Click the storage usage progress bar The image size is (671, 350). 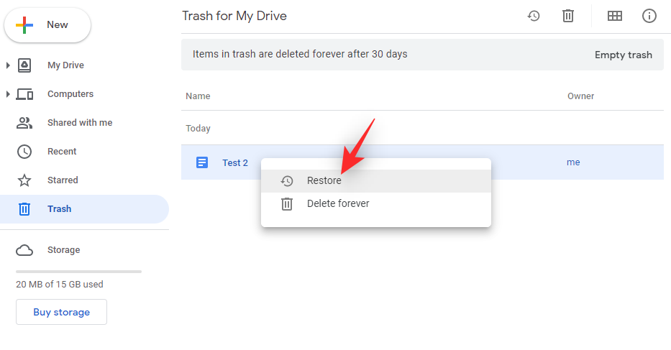coord(78,271)
